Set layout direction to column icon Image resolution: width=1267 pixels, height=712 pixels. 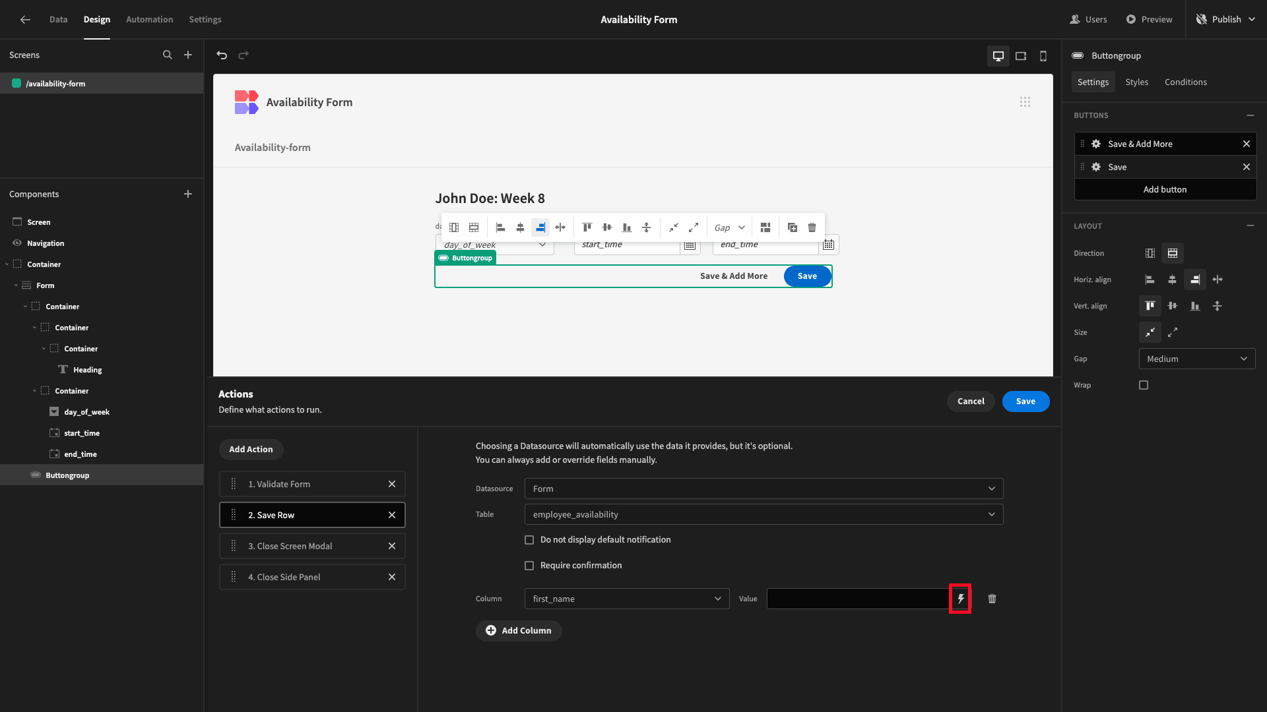[x=1150, y=253]
